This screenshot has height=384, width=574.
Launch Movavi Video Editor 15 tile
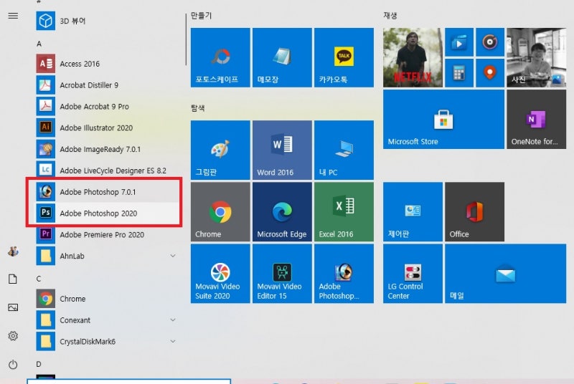282,274
